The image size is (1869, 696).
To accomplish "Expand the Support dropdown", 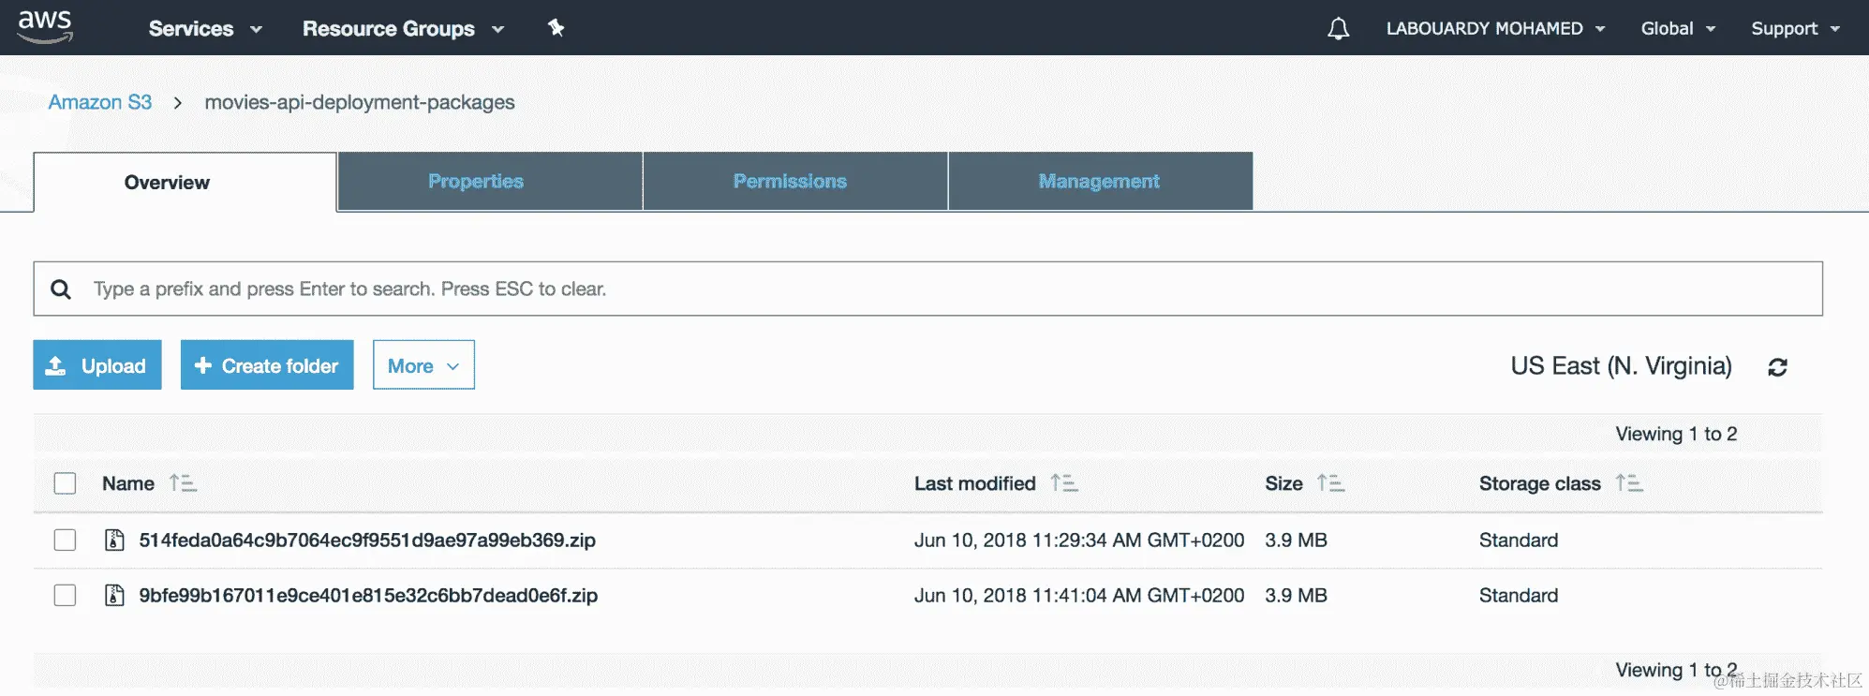I will tap(1796, 29).
